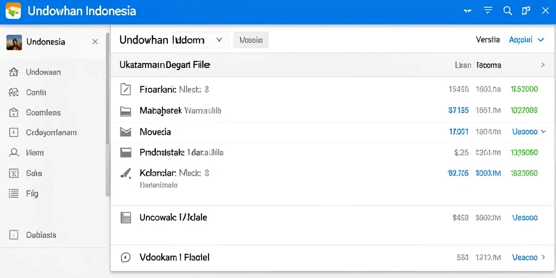Open the Contii sidebar icon
Viewport: 556px width, 278px height.
pyautogui.click(x=14, y=92)
